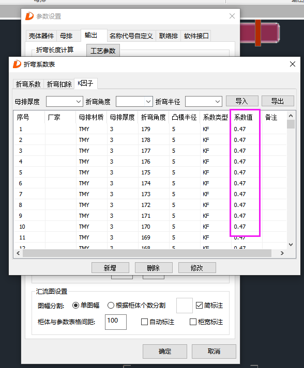Select the 单图幅 radio button
This screenshot has width=304, height=368.
75,306
